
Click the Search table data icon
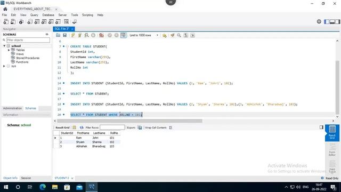pos(66,21)
